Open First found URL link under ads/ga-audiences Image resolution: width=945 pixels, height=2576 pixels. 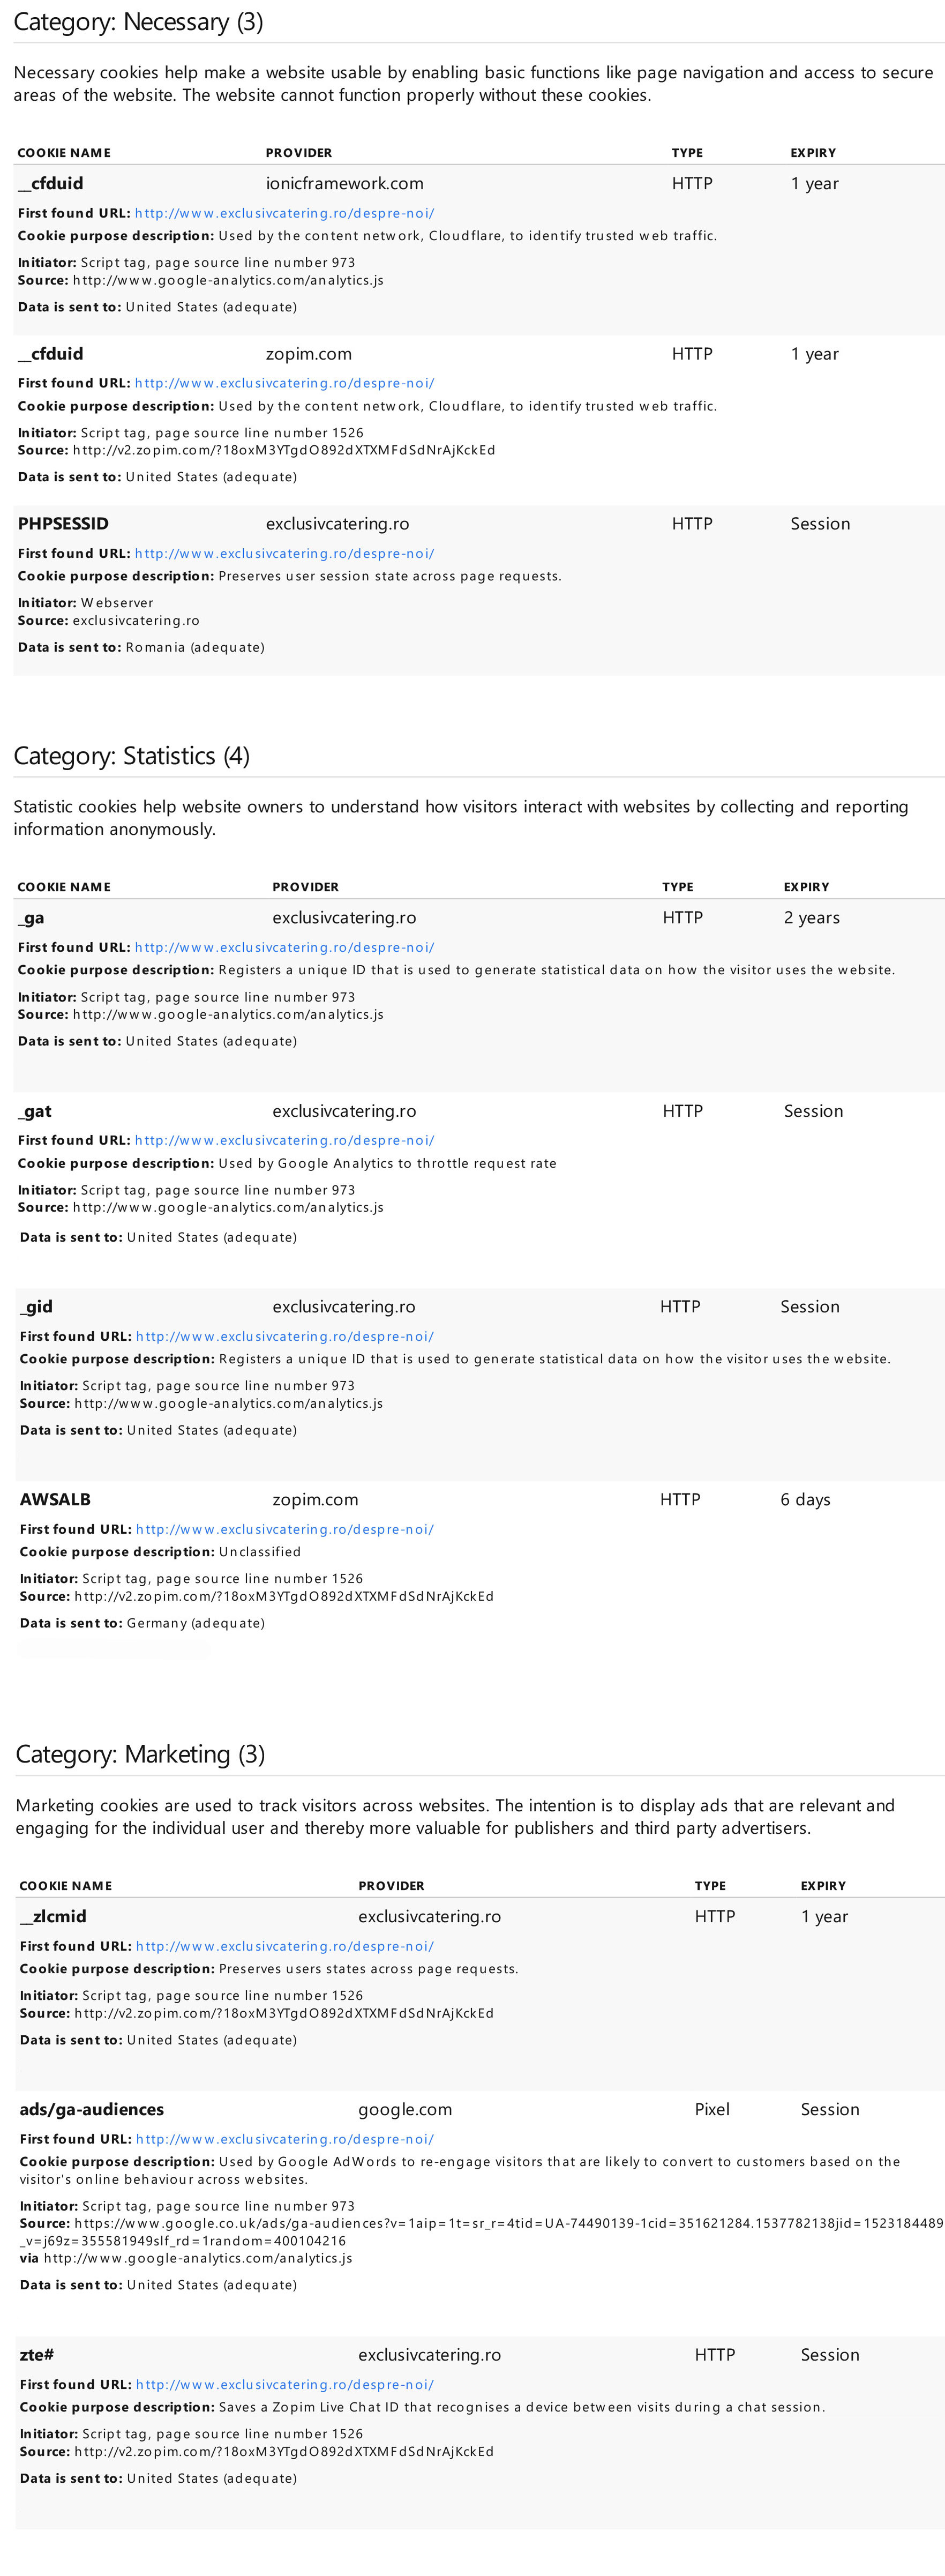[285, 2139]
